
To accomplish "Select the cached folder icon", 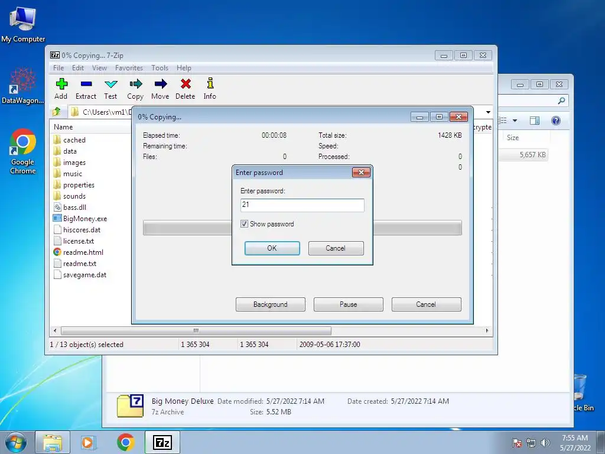I will click(57, 140).
